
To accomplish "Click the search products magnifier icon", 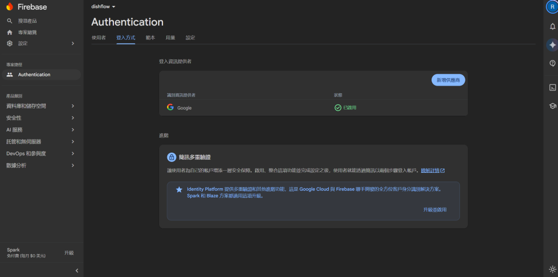I will pos(10,21).
